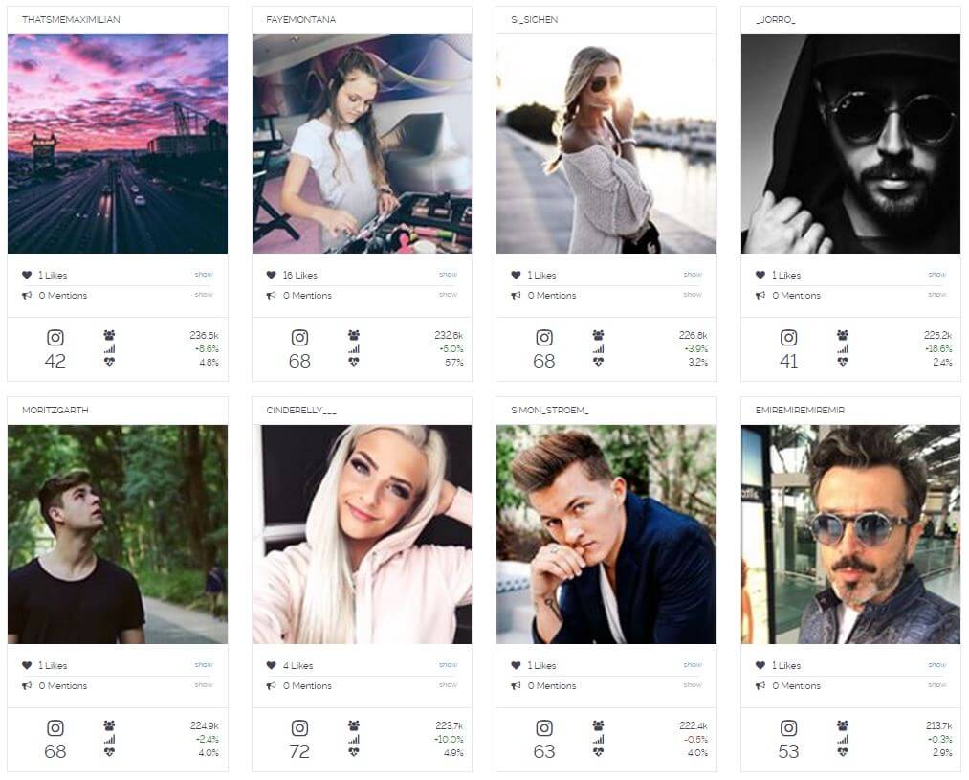The image size is (969, 780).
Task: Click the Instagram icon on EMIREMIREMIREMIR card
Action: pyautogui.click(x=788, y=728)
